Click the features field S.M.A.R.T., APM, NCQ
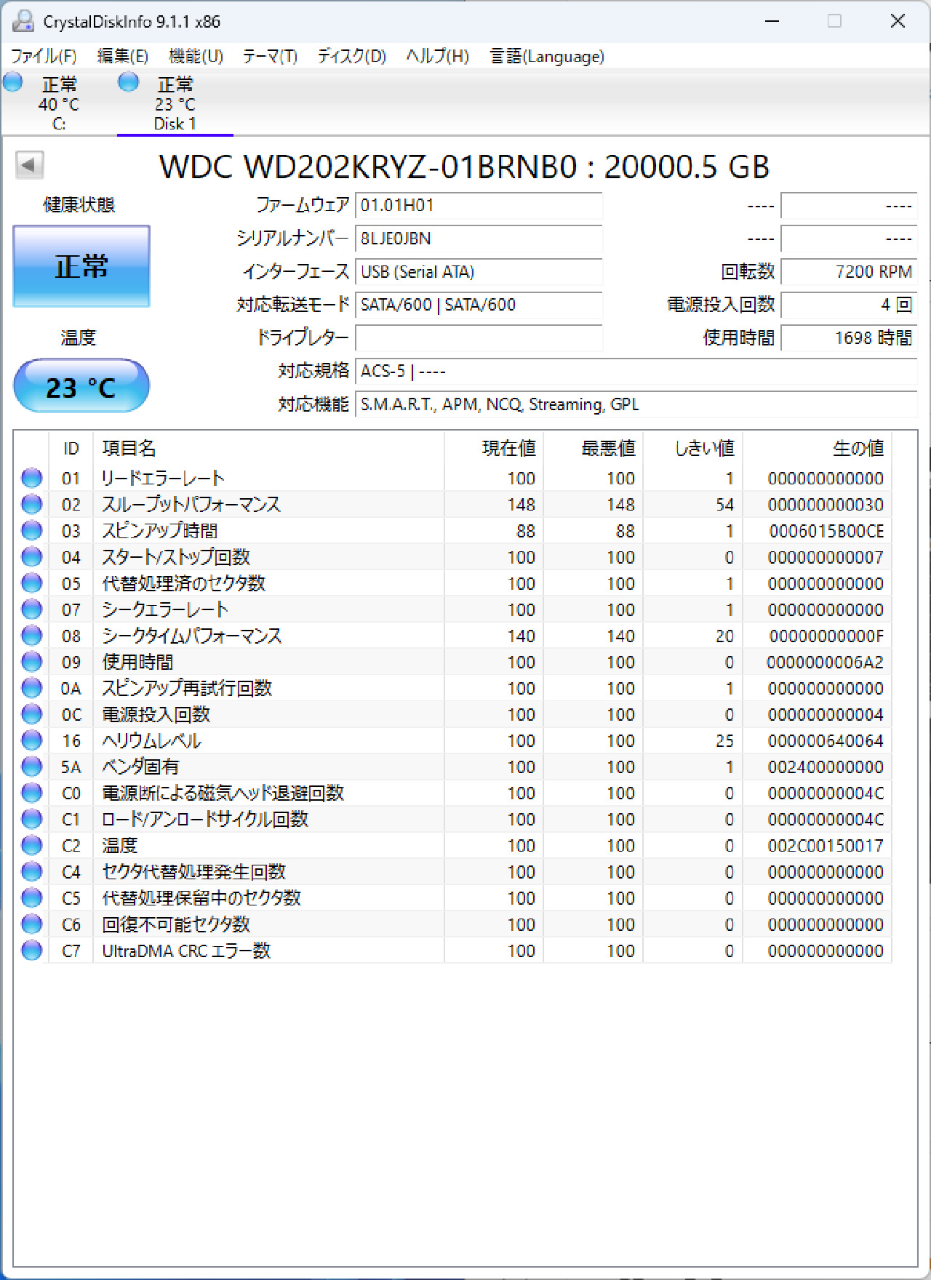Image resolution: width=931 pixels, height=1280 pixels. click(636, 404)
